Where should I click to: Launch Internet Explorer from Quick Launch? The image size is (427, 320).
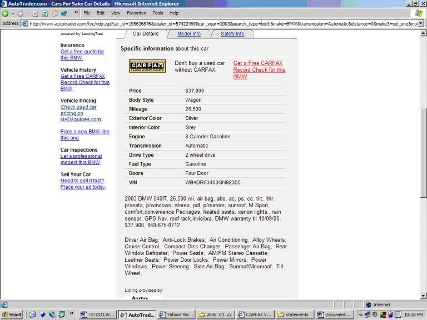click(32, 314)
